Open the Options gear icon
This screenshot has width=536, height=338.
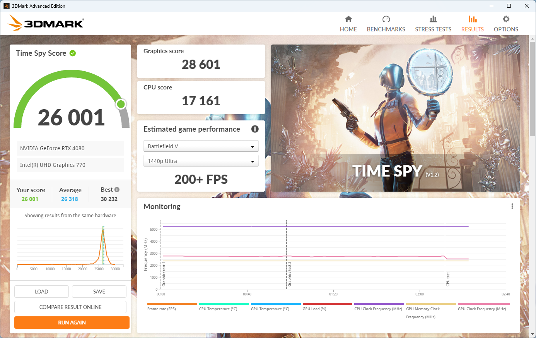coord(506,19)
